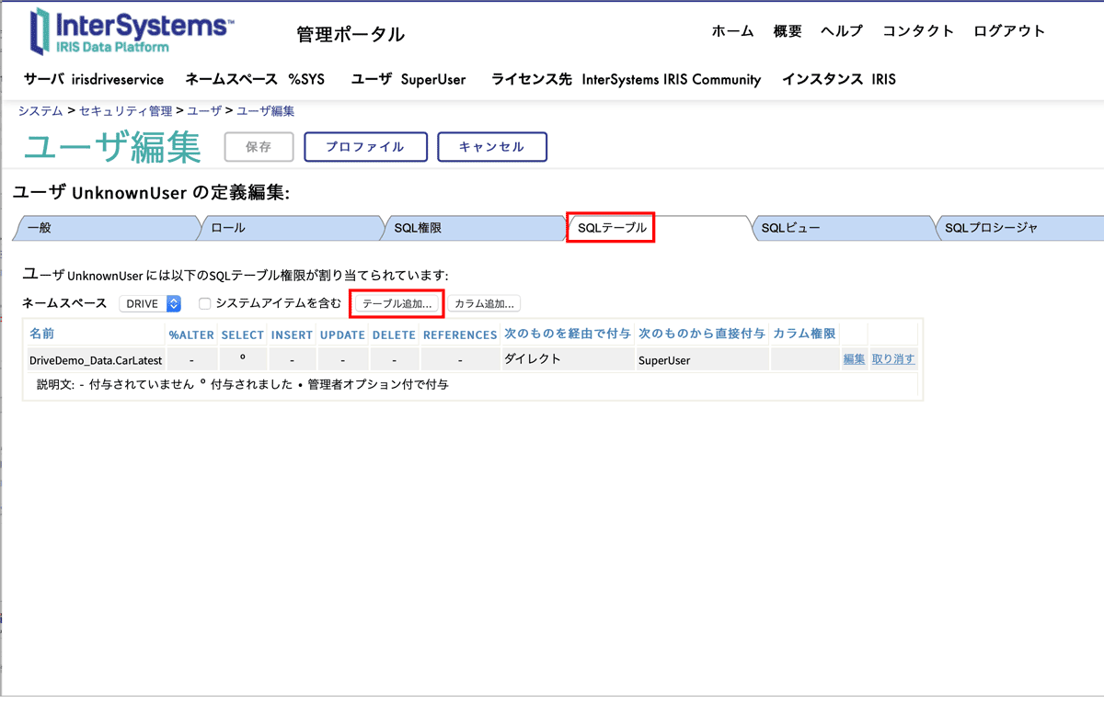Click the プロファイル button
Screen dimensions: 1104x714
coord(365,147)
